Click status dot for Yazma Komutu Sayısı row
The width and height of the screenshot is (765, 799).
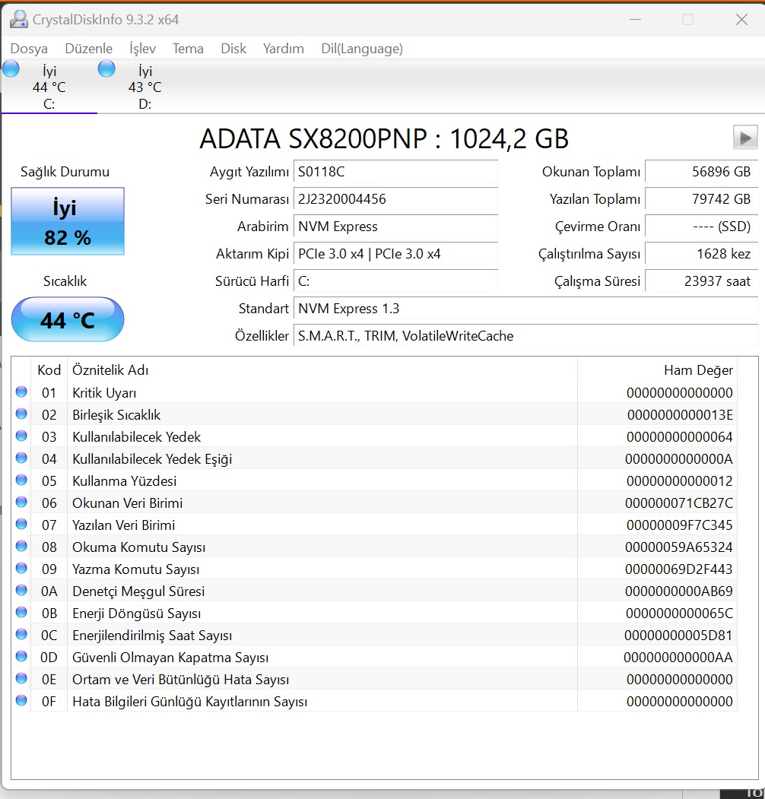point(21,568)
